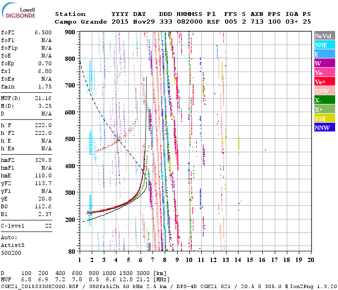338x290 pixels.
Task: Click the 500 label on height axis
Action: [x=70, y=139]
